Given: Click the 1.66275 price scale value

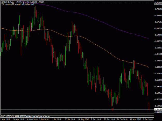Looking at the screenshot, I should coord(158,28).
